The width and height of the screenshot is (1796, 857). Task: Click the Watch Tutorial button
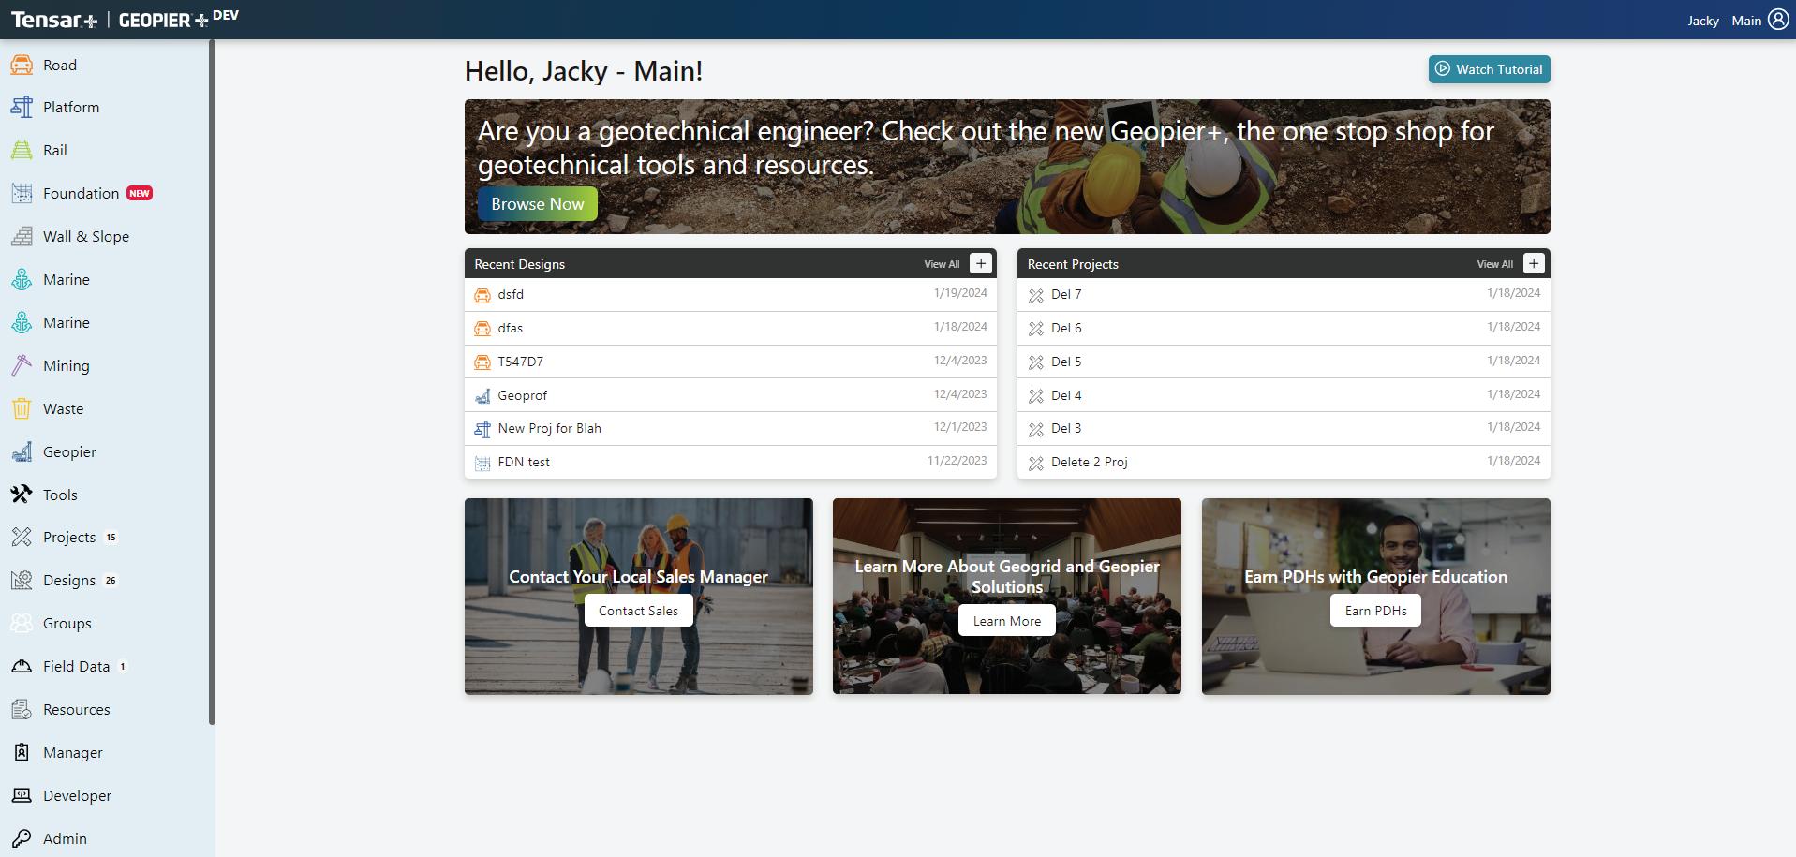coord(1490,69)
